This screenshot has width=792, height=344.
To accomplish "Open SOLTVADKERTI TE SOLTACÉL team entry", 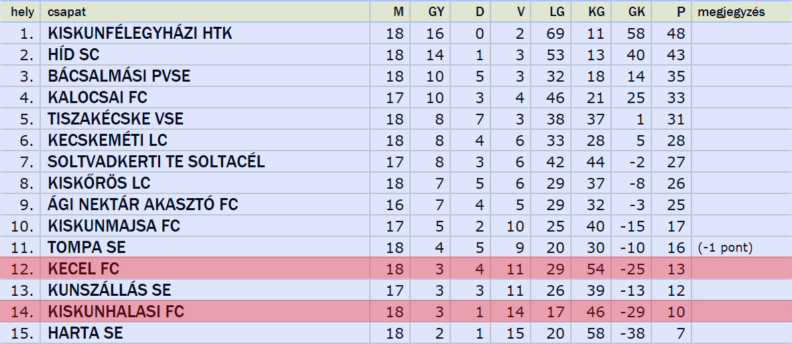I will pyautogui.click(x=156, y=162).
